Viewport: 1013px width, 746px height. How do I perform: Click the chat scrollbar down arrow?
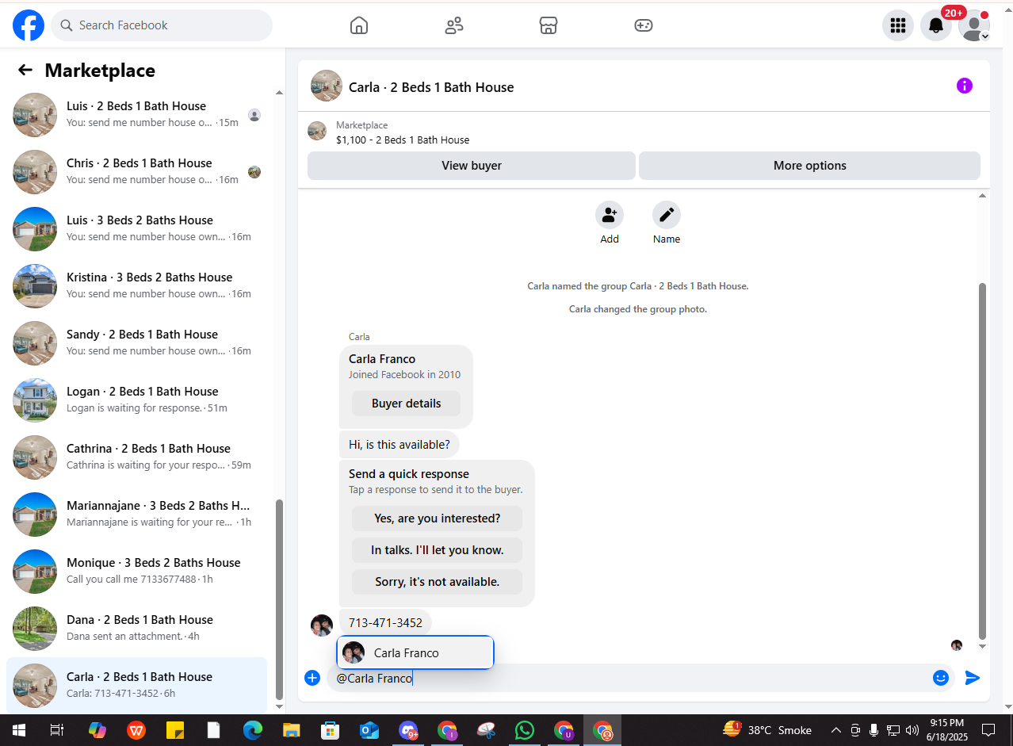983,646
